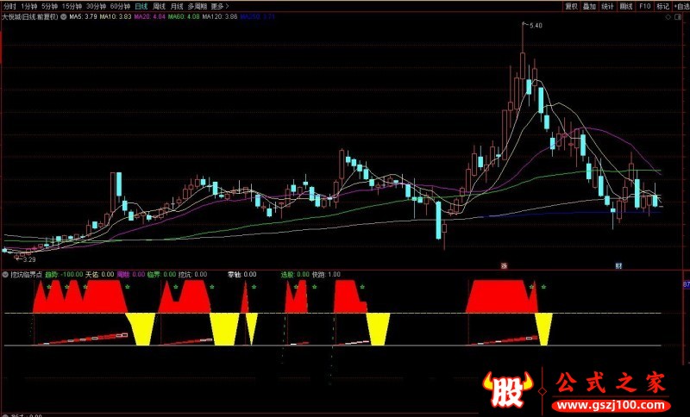Image resolution: width=690 pixels, height=417 pixels.
Task: Click the 临界: 0.00 indicator value
Action: tap(161, 275)
